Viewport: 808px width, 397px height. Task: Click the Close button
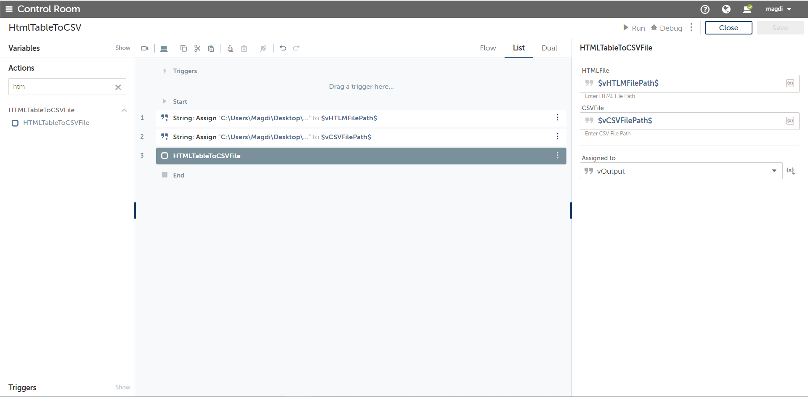tap(728, 28)
